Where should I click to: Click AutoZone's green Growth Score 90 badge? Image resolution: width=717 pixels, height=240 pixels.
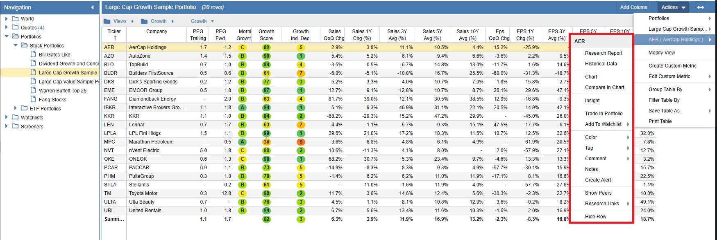click(x=266, y=56)
